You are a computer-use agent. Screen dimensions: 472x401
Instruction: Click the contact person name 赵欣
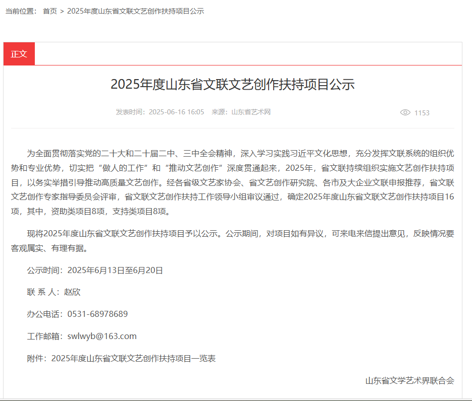(72, 292)
